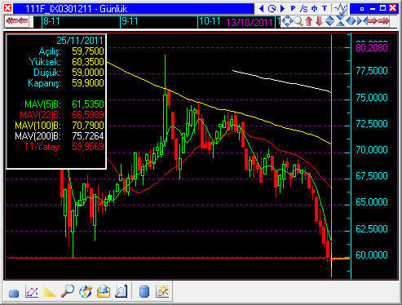Viewport: 402px width, 305px height.
Task: Click the red up arrow button
Action: click(309, 21)
